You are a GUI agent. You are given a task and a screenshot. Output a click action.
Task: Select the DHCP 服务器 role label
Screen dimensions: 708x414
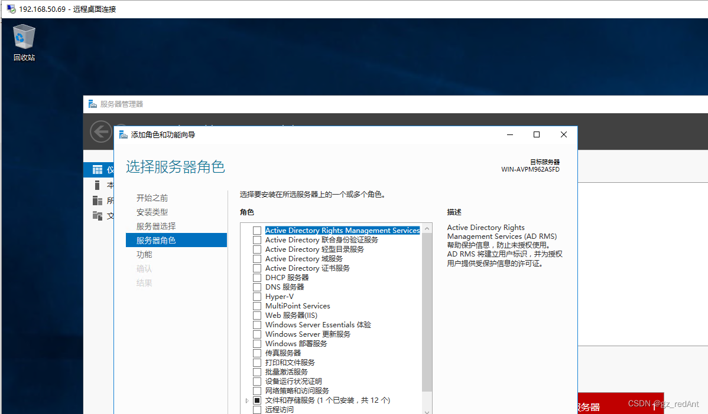(287, 278)
